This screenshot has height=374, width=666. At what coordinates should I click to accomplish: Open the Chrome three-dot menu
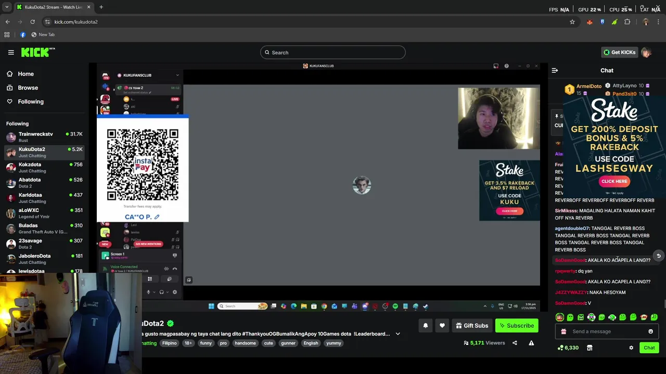(659, 22)
